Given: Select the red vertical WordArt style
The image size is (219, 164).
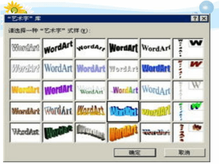Looking at the screenshot, I should 188,69.
